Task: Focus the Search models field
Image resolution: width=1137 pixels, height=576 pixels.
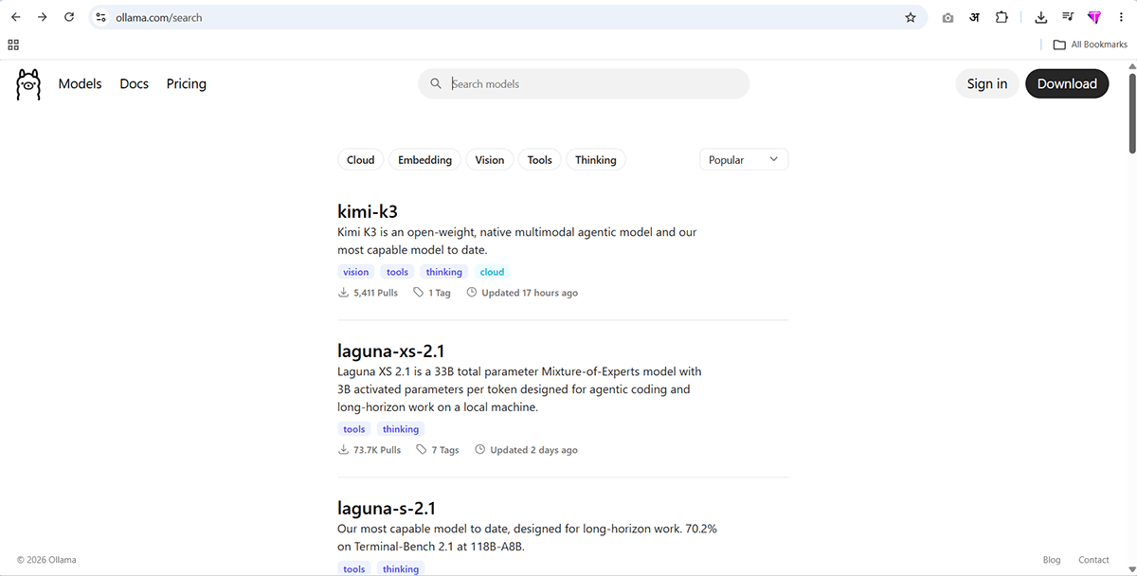Action: click(584, 83)
